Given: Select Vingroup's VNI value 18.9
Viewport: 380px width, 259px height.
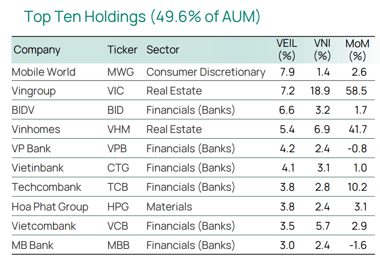Looking at the screenshot, I should [320, 91].
